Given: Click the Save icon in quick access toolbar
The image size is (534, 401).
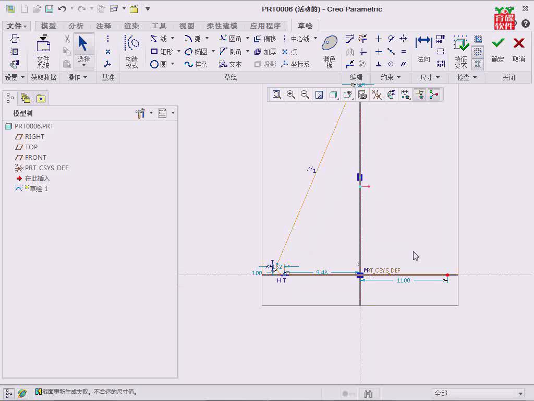Looking at the screenshot, I should pyautogui.click(x=50, y=9).
